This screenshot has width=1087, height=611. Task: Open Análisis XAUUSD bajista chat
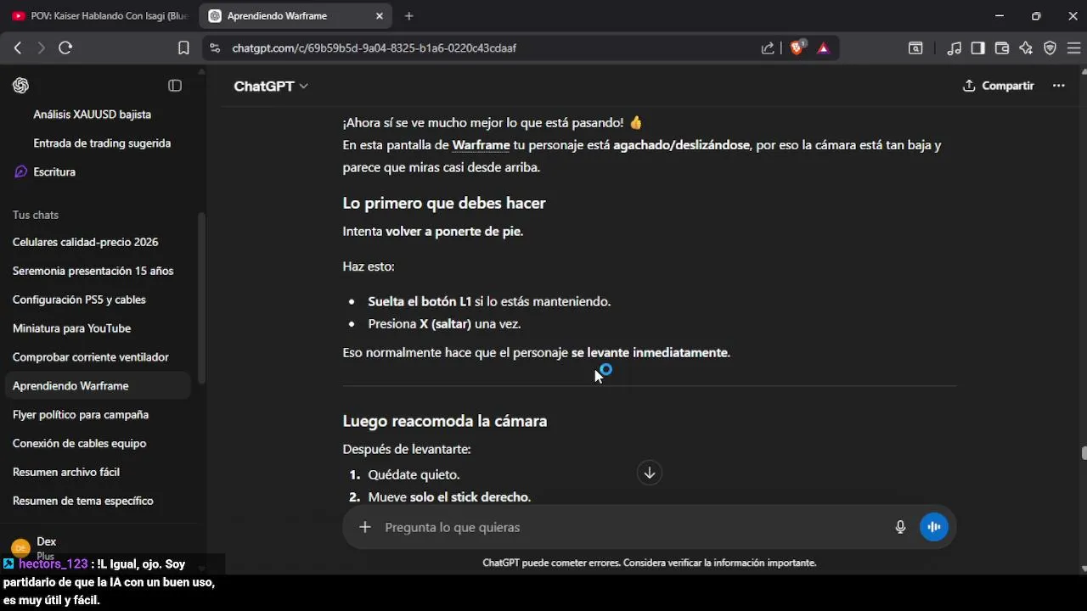92,115
